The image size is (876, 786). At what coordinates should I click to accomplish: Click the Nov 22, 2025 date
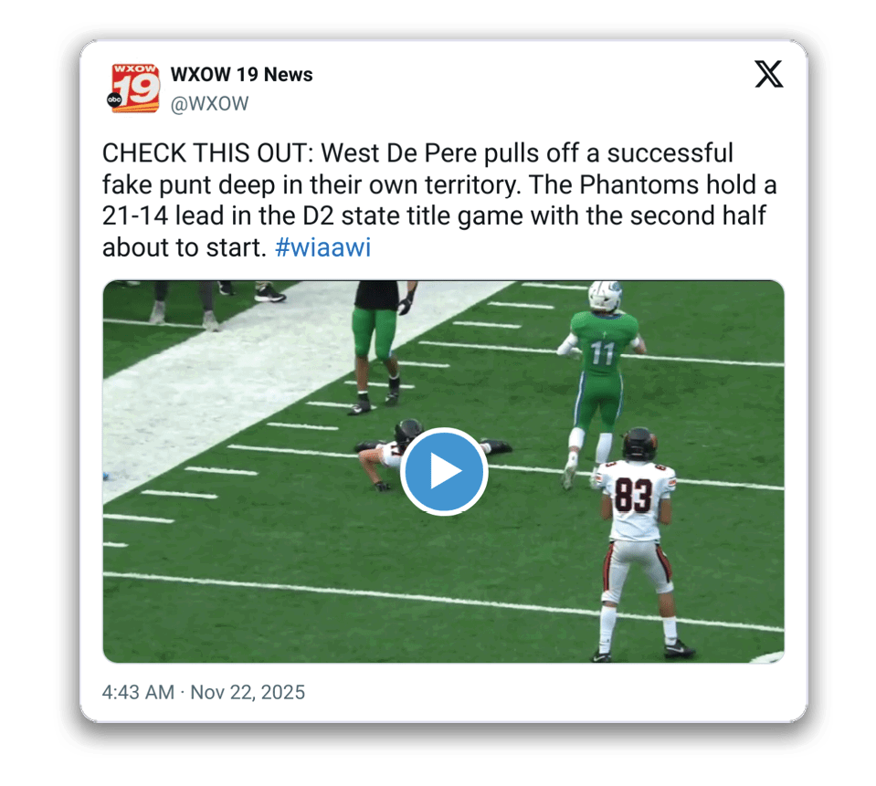pos(248,692)
